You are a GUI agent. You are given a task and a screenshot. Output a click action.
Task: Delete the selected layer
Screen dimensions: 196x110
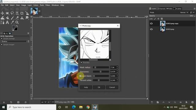point(193,102)
